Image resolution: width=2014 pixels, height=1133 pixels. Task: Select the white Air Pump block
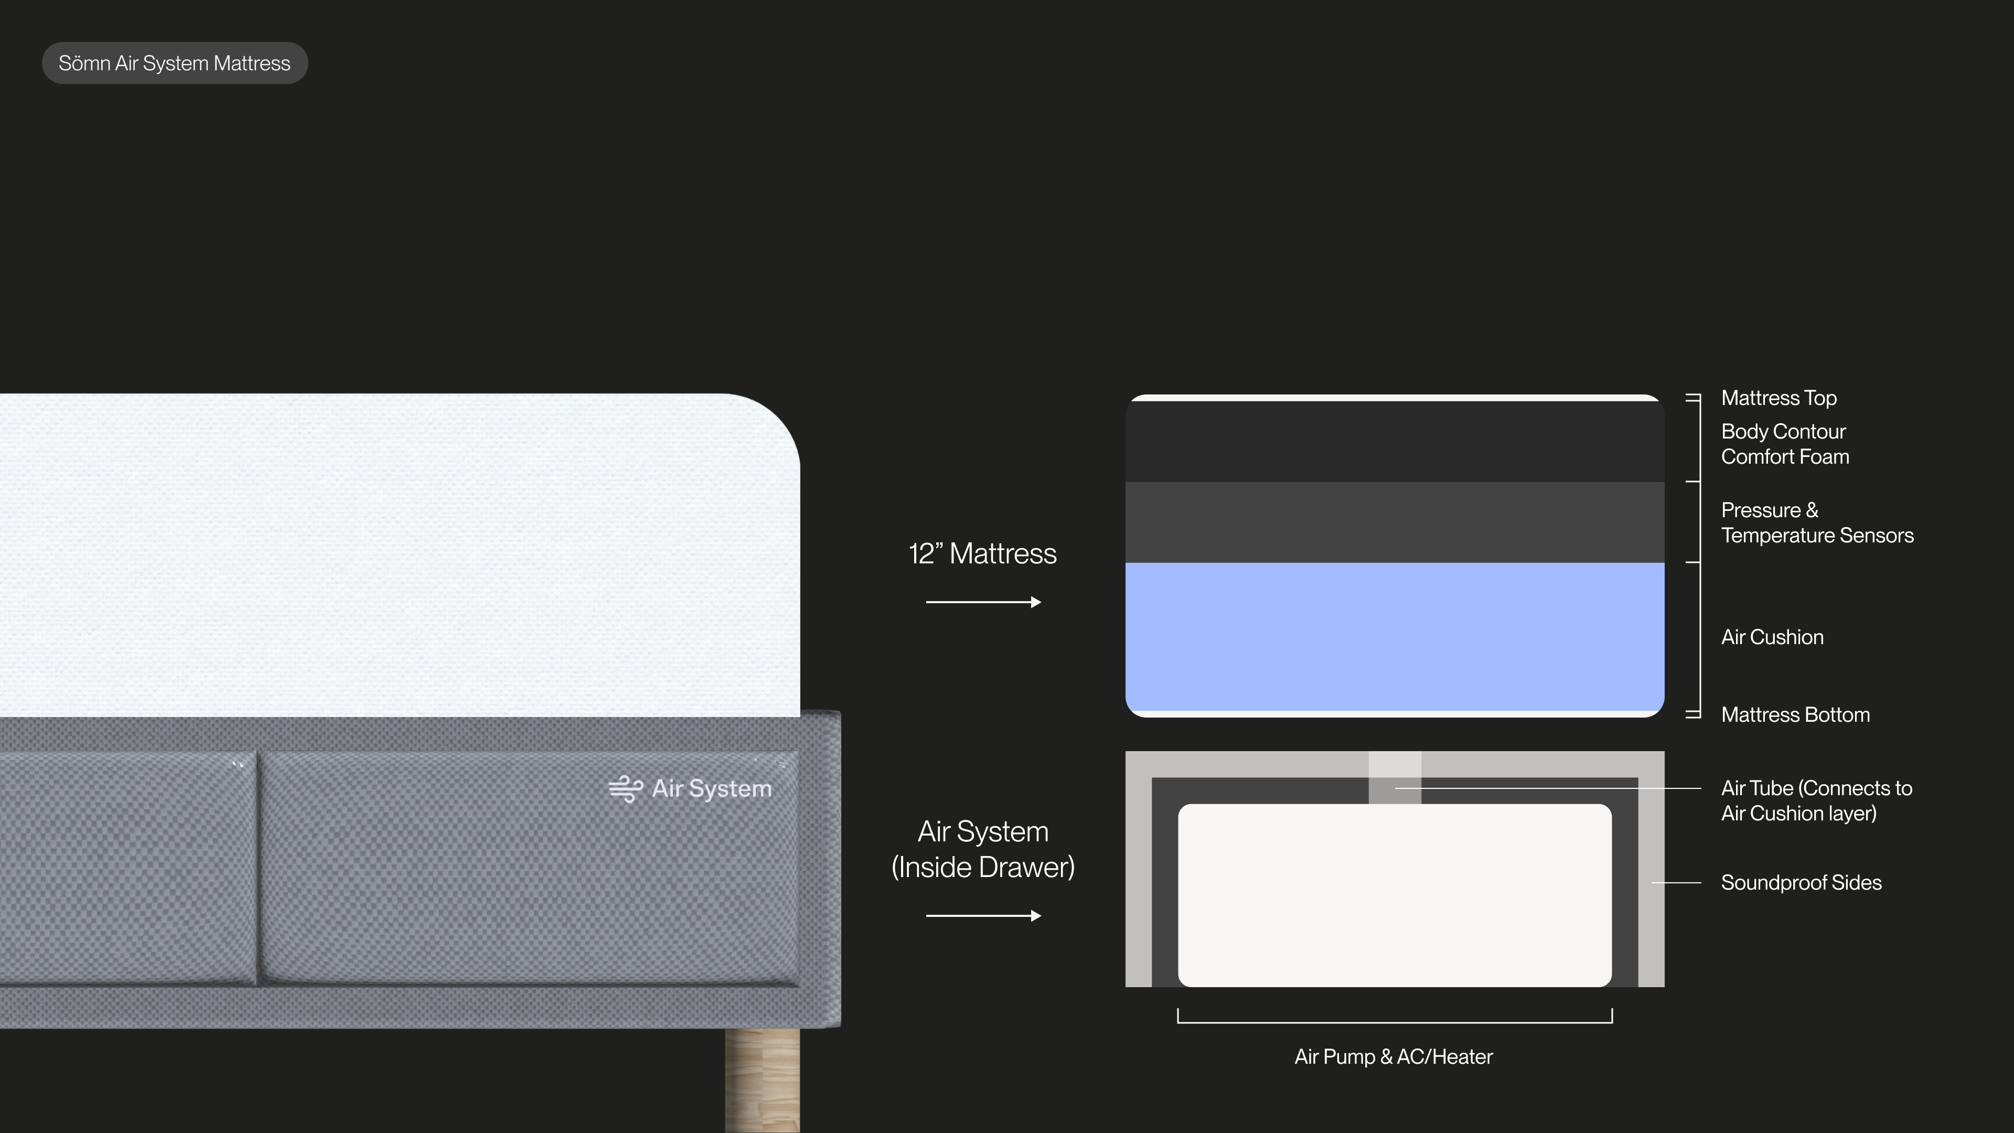pos(1394,895)
